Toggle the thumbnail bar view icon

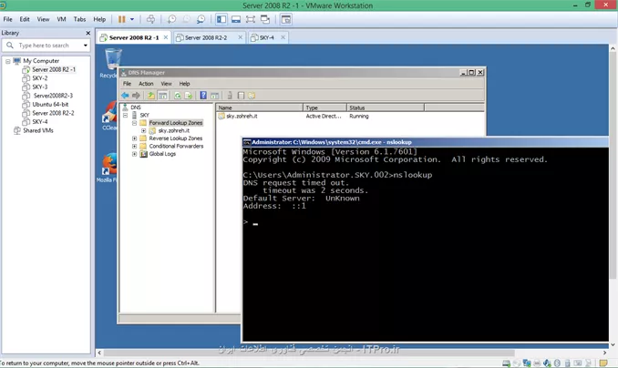tap(236, 19)
